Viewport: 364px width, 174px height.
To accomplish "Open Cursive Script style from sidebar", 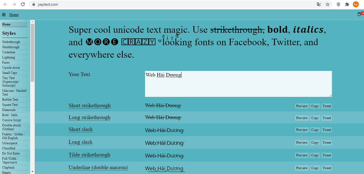I will 11,120.
